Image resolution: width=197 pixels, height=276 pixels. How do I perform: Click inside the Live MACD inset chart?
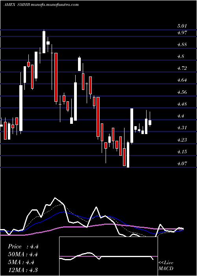(108, 256)
